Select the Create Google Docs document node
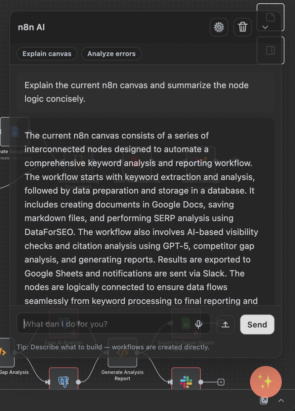 (15, 132)
